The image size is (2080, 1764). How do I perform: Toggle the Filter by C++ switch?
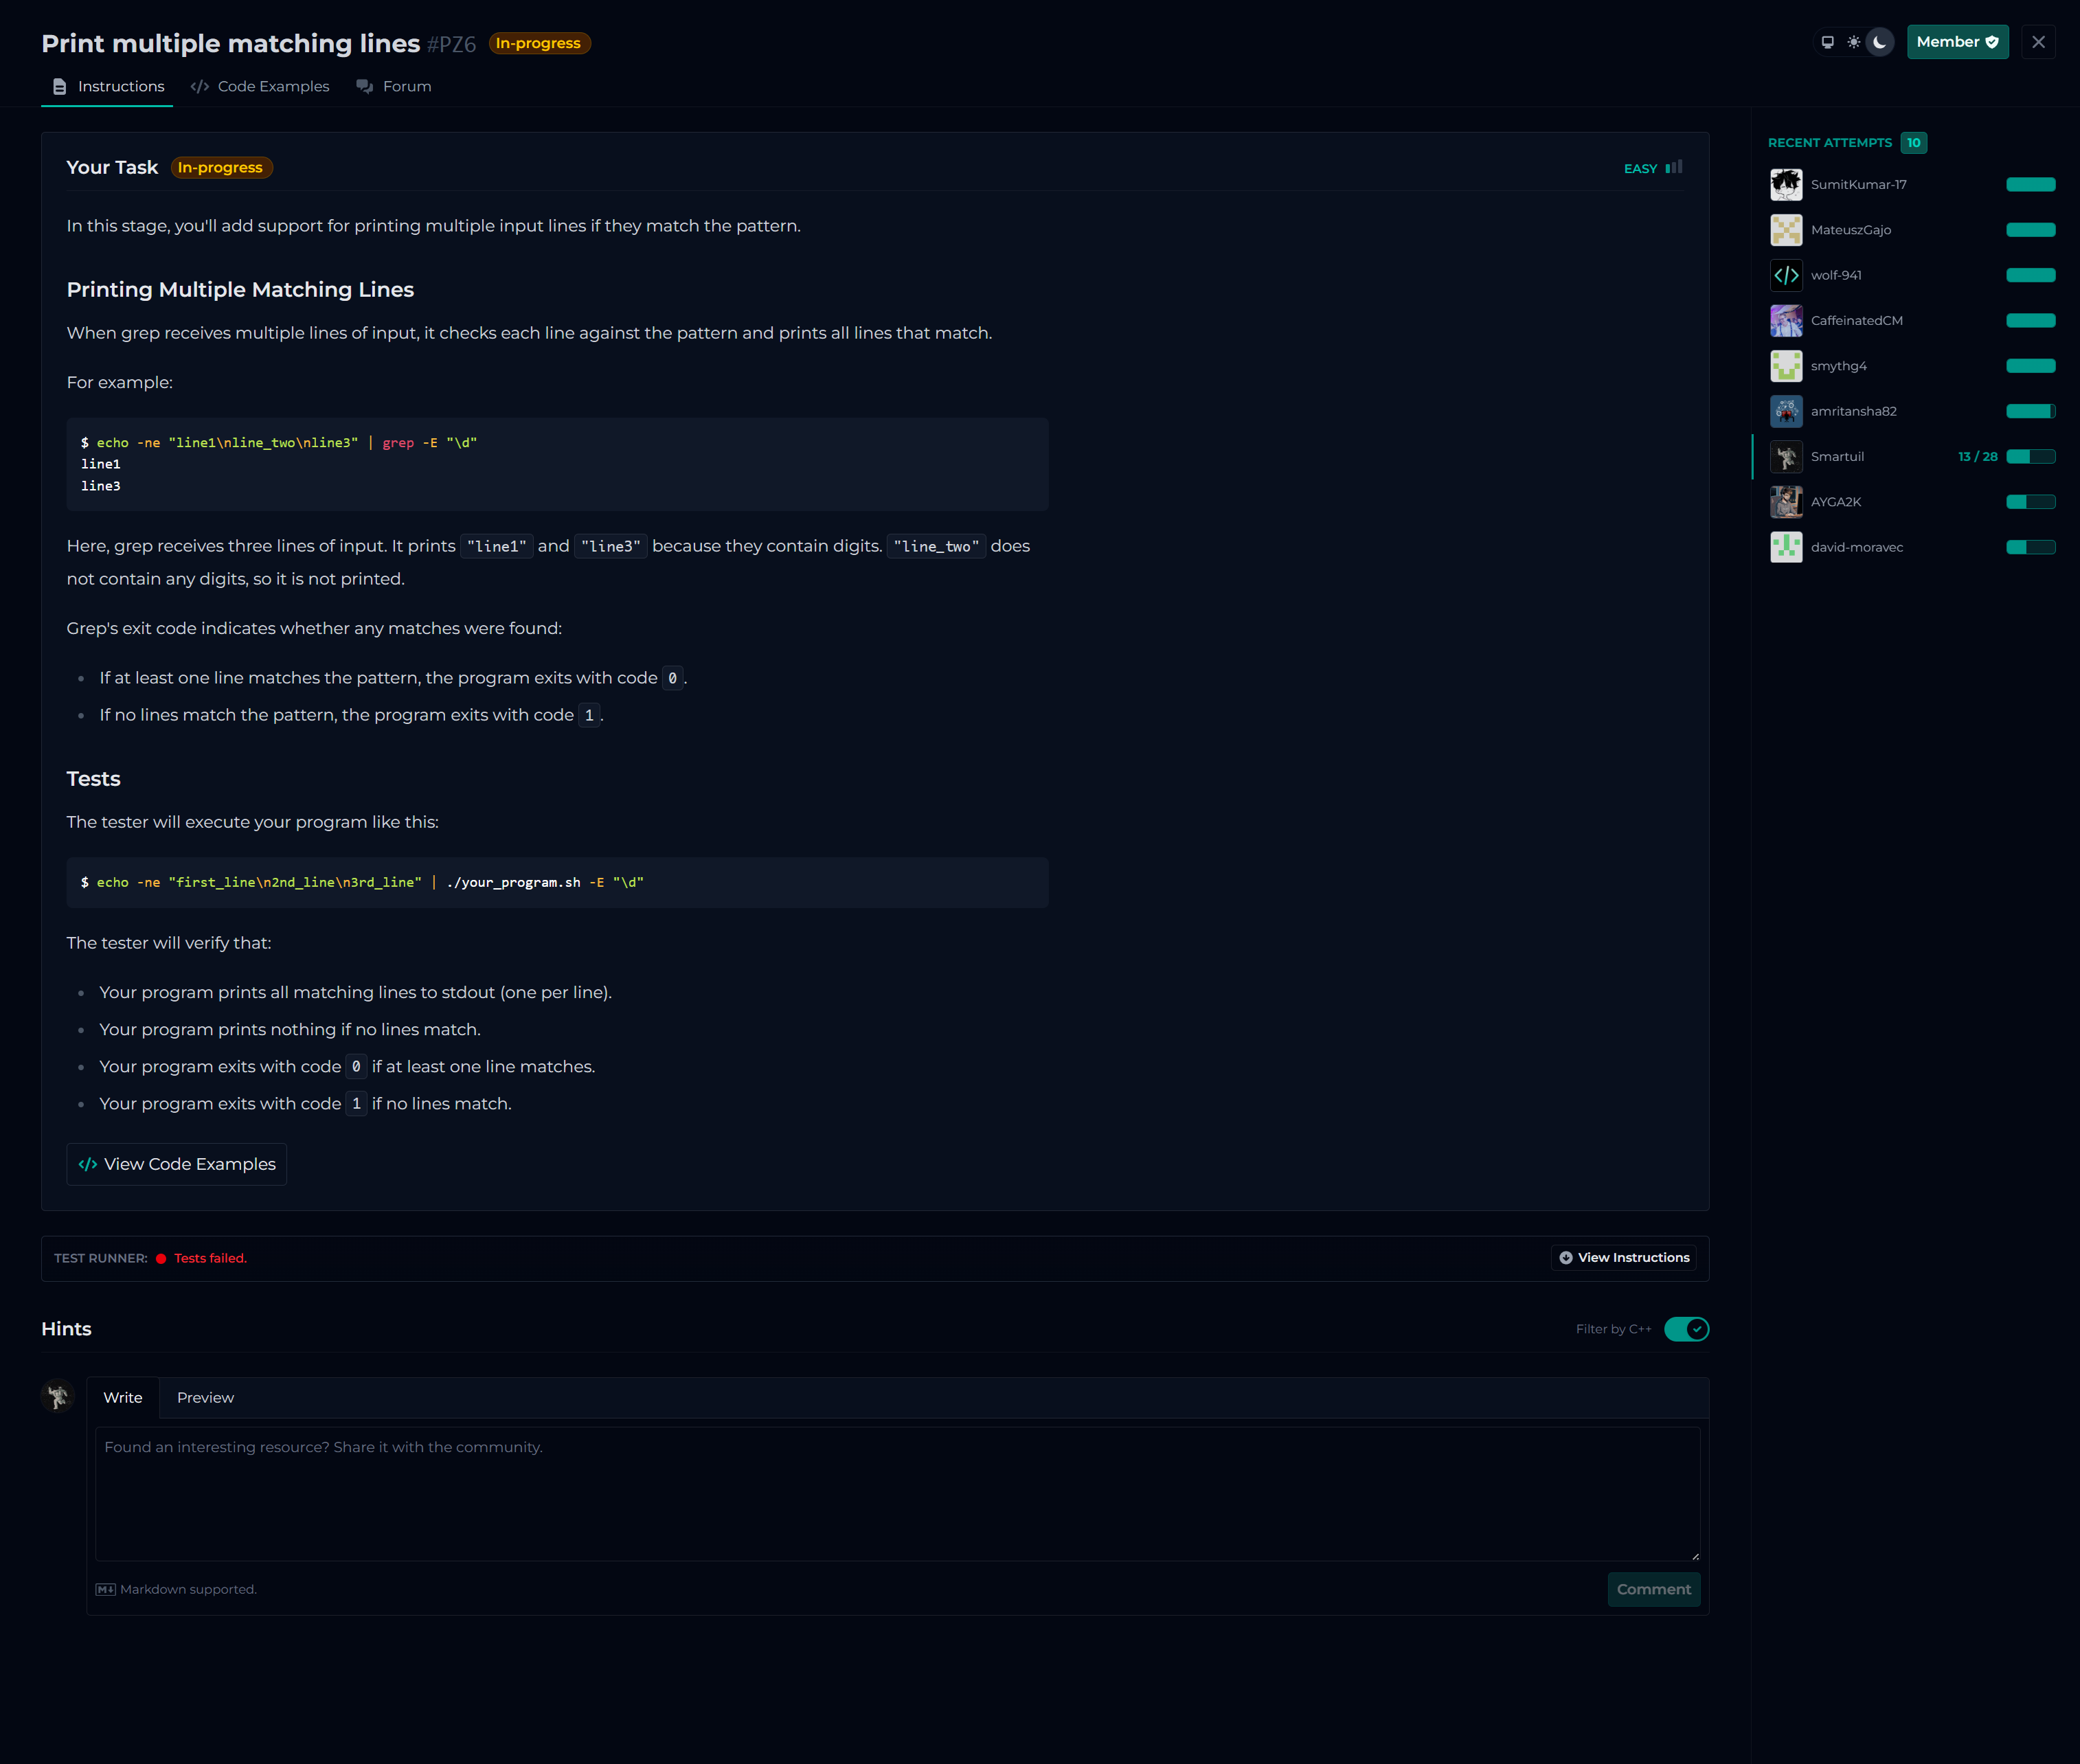click(1686, 1329)
